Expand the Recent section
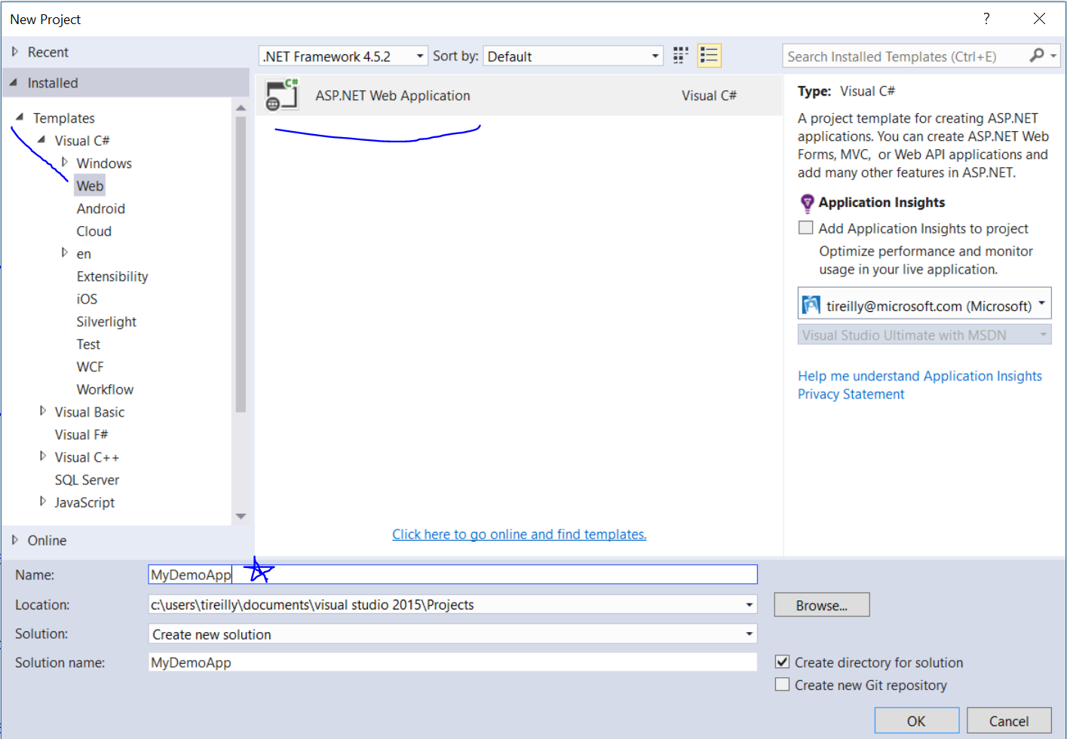The width and height of the screenshot is (1067, 739). 15,52
